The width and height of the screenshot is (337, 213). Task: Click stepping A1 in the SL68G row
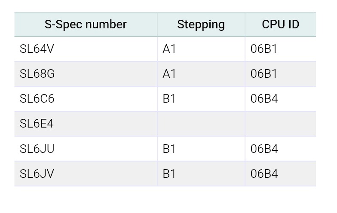169,74
